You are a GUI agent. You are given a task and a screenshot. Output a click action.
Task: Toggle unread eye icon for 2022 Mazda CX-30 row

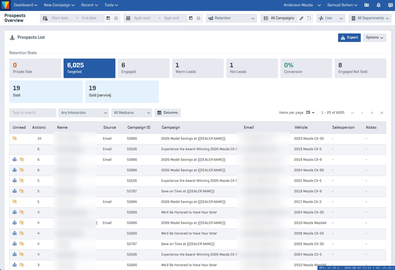(x=22, y=244)
